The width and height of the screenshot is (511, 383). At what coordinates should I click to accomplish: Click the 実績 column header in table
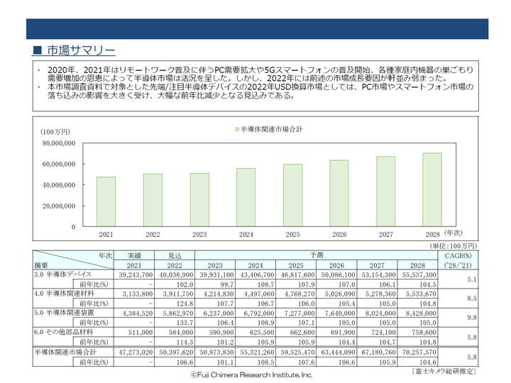[x=134, y=255]
